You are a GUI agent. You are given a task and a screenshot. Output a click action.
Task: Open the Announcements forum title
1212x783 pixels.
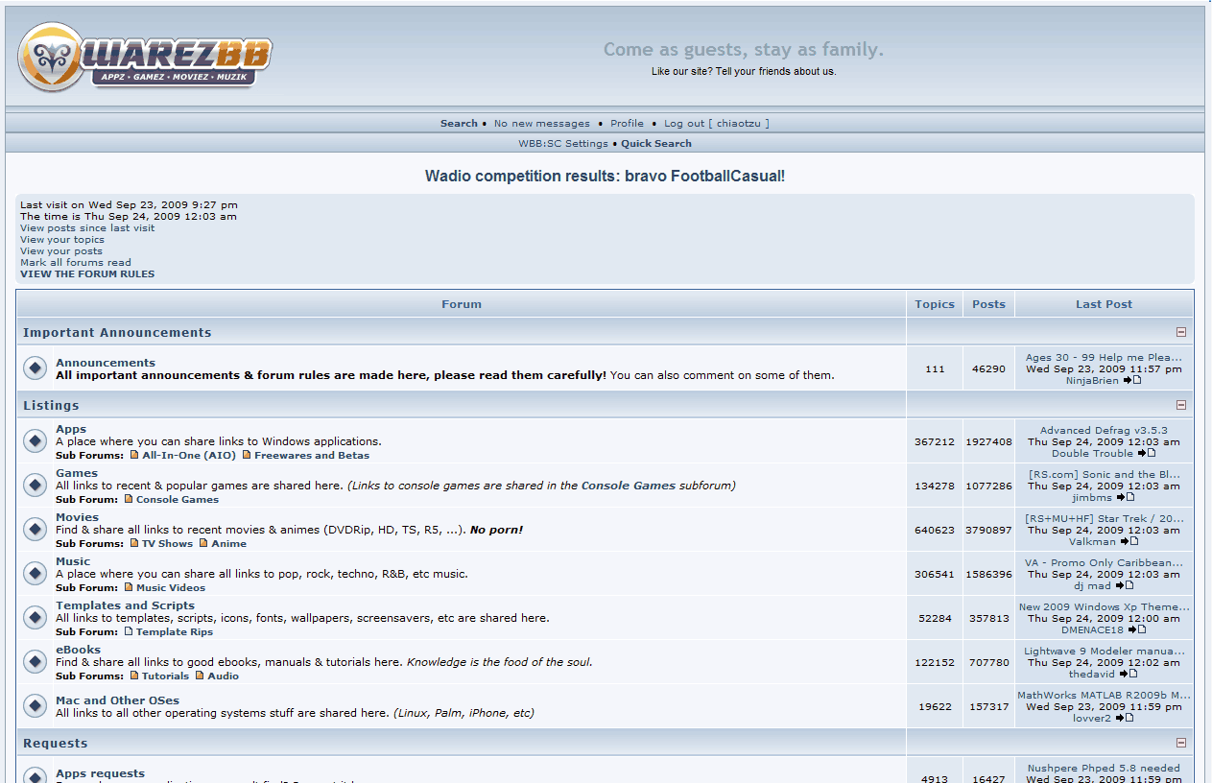(x=106, y=363)
